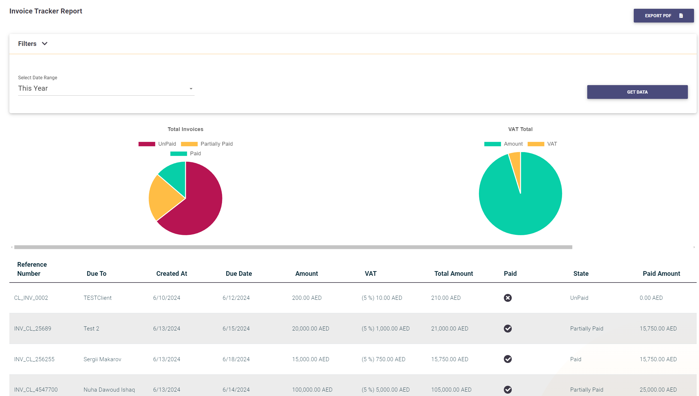Collapse the Filters panel chevron

pyautogui.click(x=44, y=44)
